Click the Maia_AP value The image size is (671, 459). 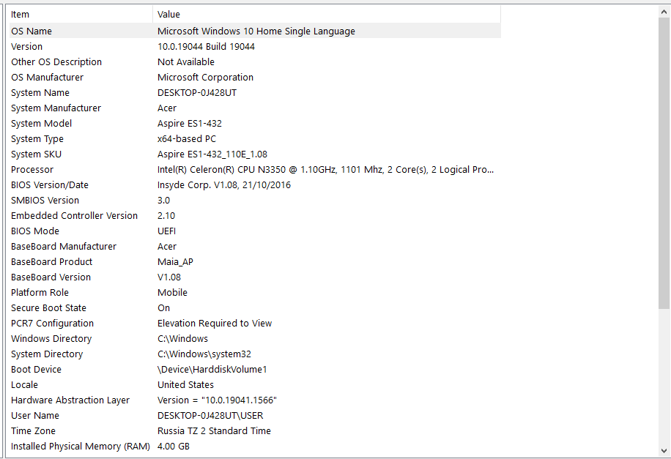175,262
